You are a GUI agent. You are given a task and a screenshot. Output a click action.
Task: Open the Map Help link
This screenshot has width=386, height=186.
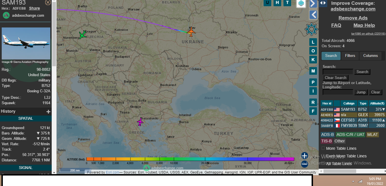pos(364,25)
